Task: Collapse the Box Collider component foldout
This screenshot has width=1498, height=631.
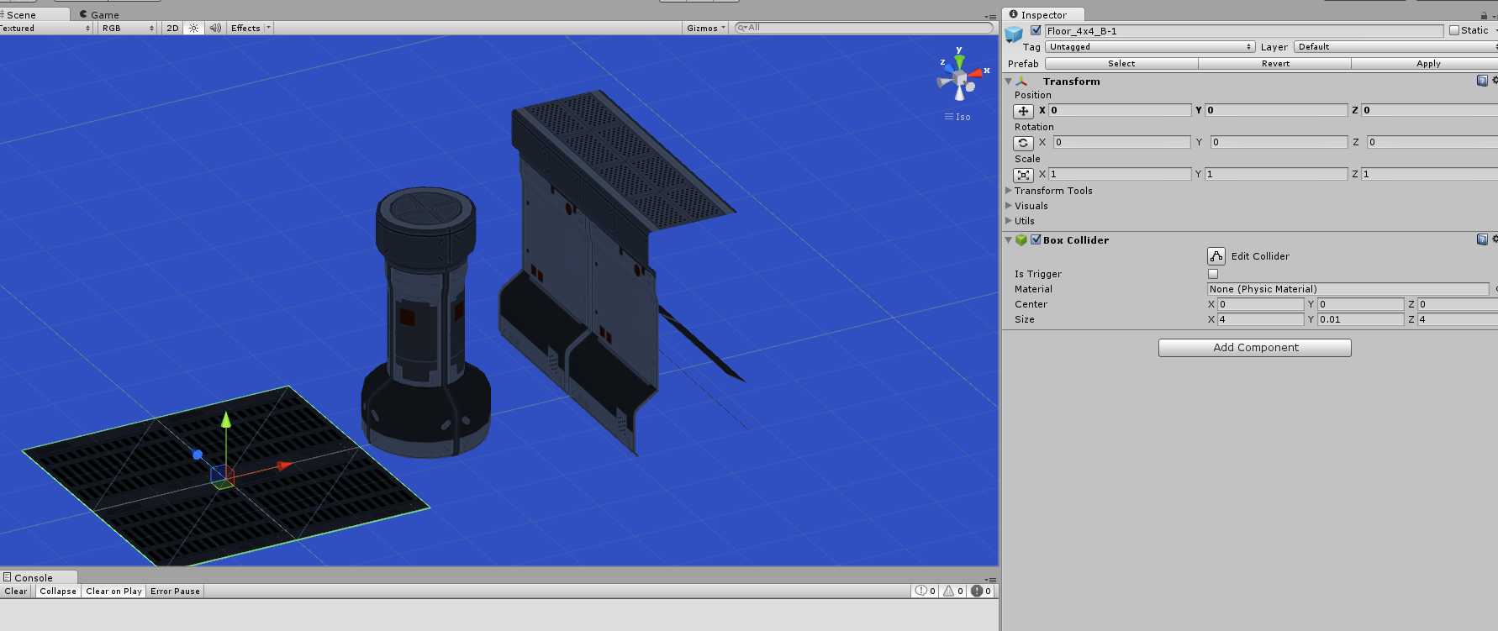Action: [1009, 239]
